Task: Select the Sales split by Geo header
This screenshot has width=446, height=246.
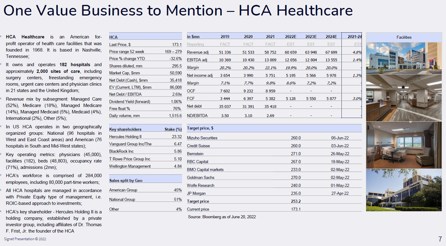Action: (x=126, y=181)
